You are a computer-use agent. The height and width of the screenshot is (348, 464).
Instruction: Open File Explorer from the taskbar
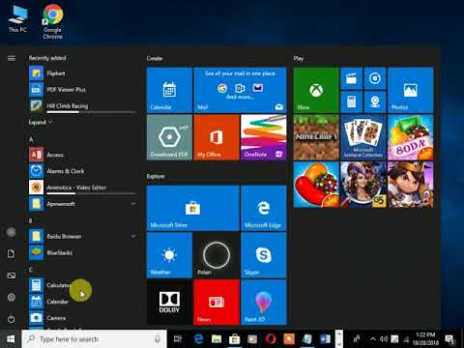(217, 339)
